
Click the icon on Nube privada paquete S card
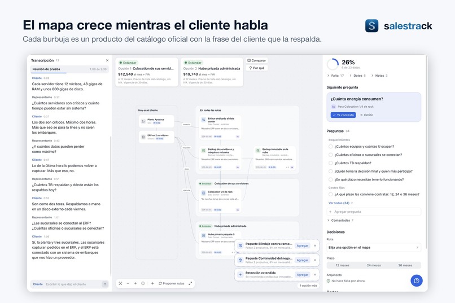(x=203, y=235)
